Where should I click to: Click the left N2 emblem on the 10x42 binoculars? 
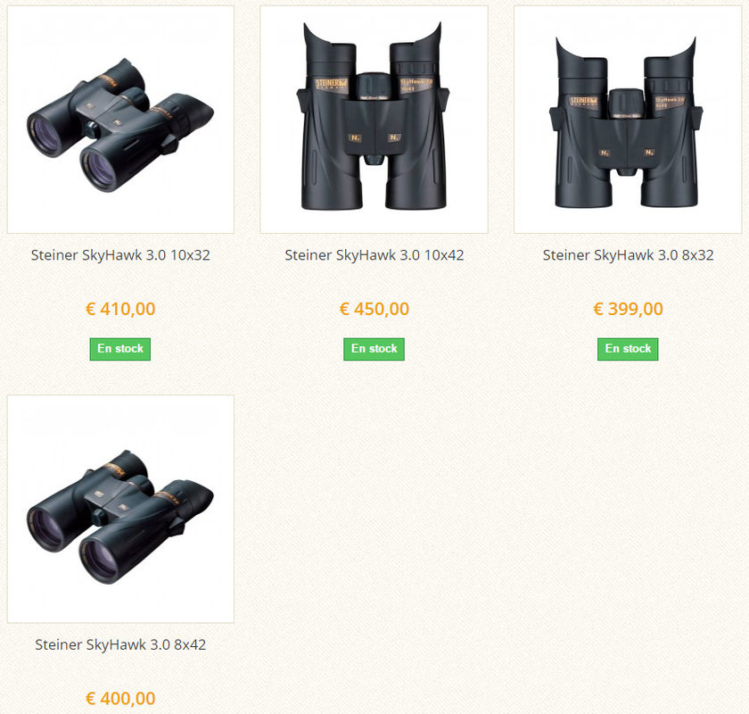pyautogui.click(x=355, y=138)
